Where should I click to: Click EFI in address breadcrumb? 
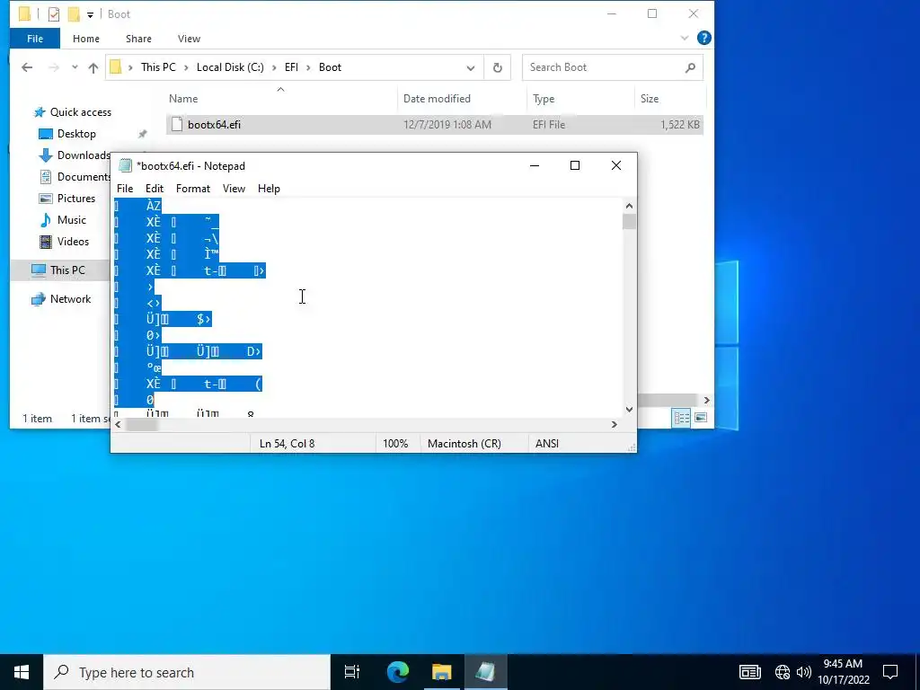click(x=292, y=67)
